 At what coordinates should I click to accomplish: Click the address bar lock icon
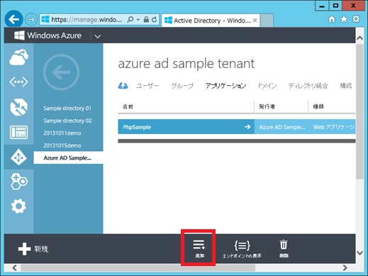pos(146,19)
